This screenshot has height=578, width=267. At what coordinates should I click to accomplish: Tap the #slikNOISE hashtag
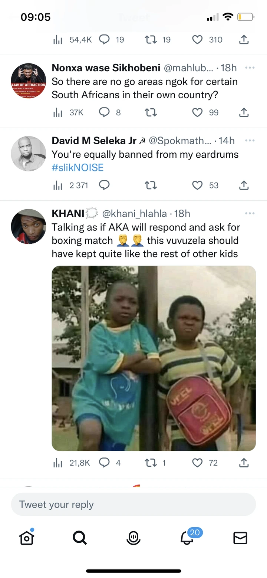[78, 168]
